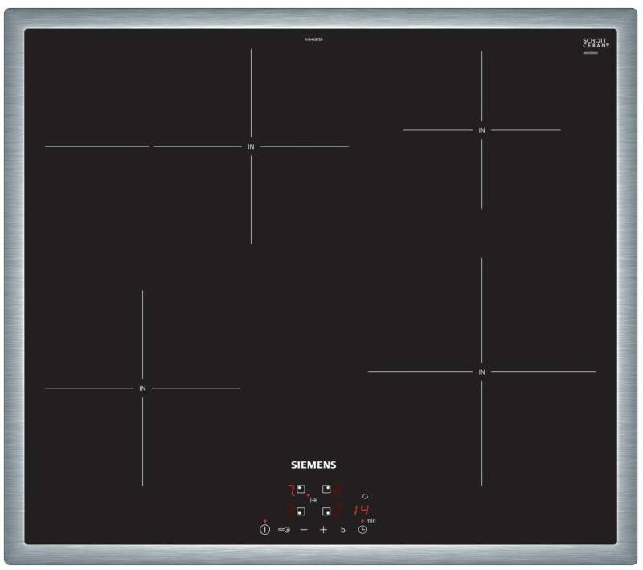Tap the plus symbol to raise heat
The image size is (643, 570).
(324, 530)
